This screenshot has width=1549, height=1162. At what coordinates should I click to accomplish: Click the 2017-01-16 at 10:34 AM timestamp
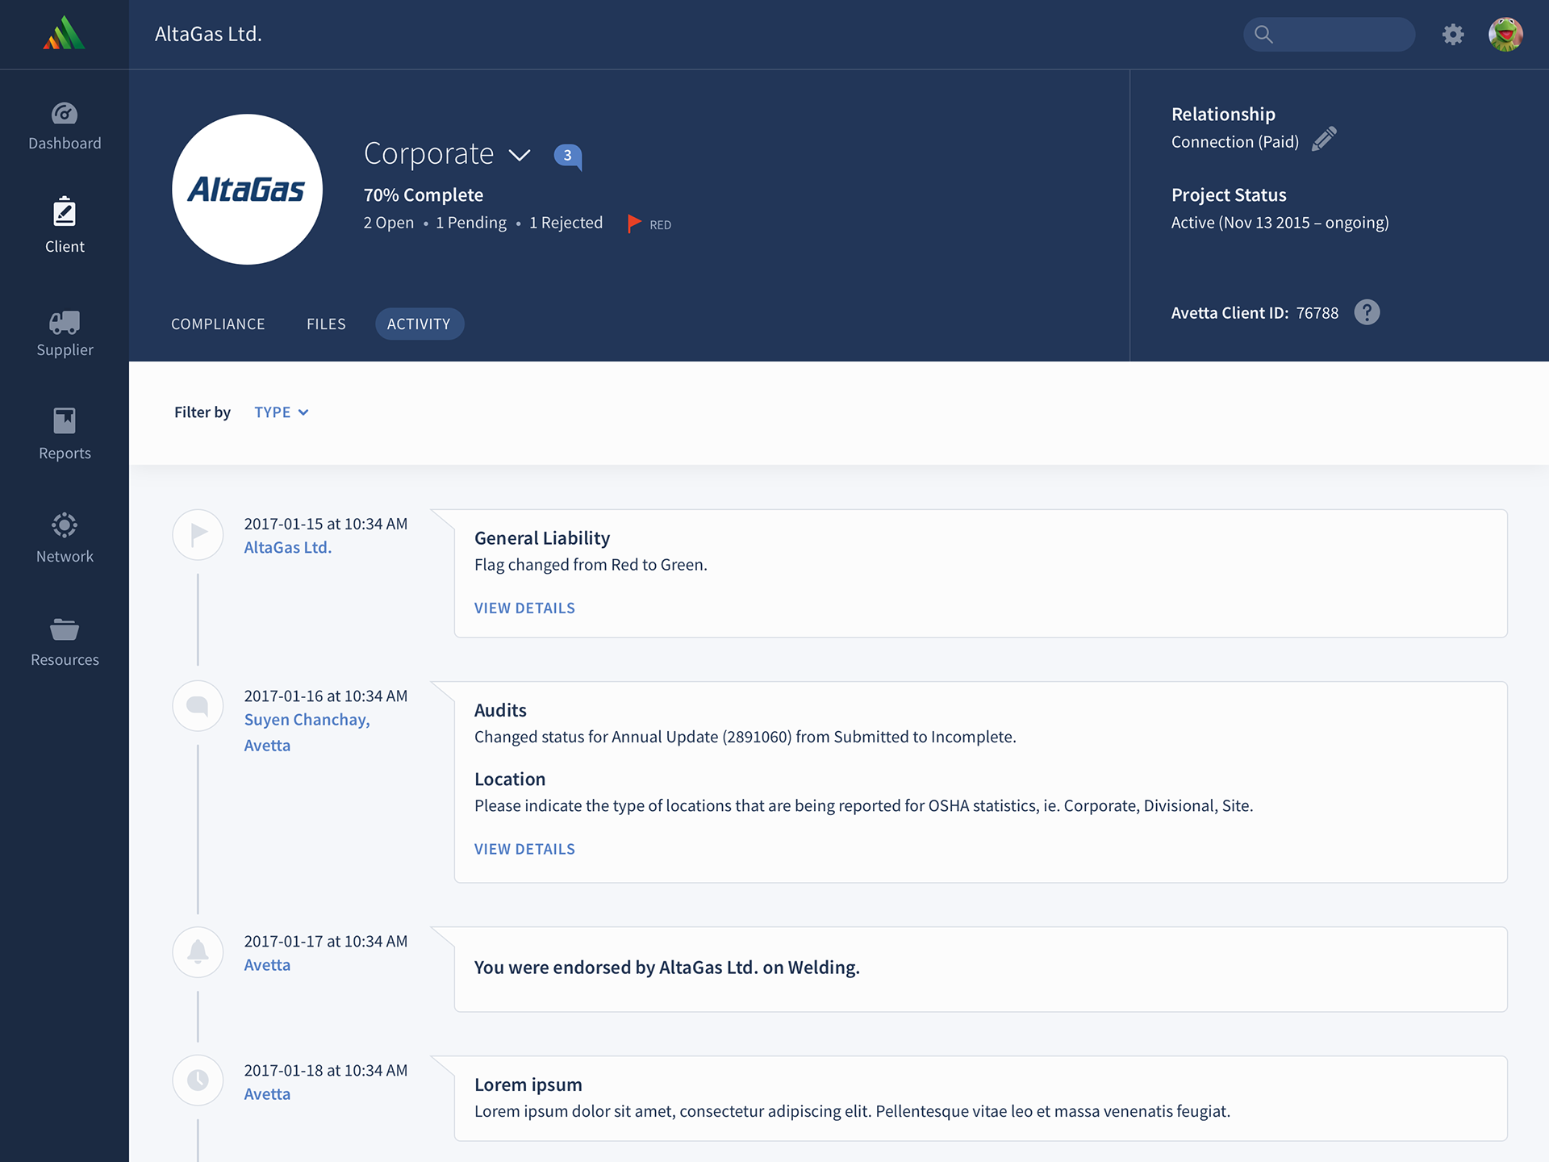(326, 696)
